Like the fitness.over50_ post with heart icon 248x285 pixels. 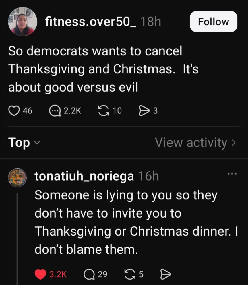14,111
